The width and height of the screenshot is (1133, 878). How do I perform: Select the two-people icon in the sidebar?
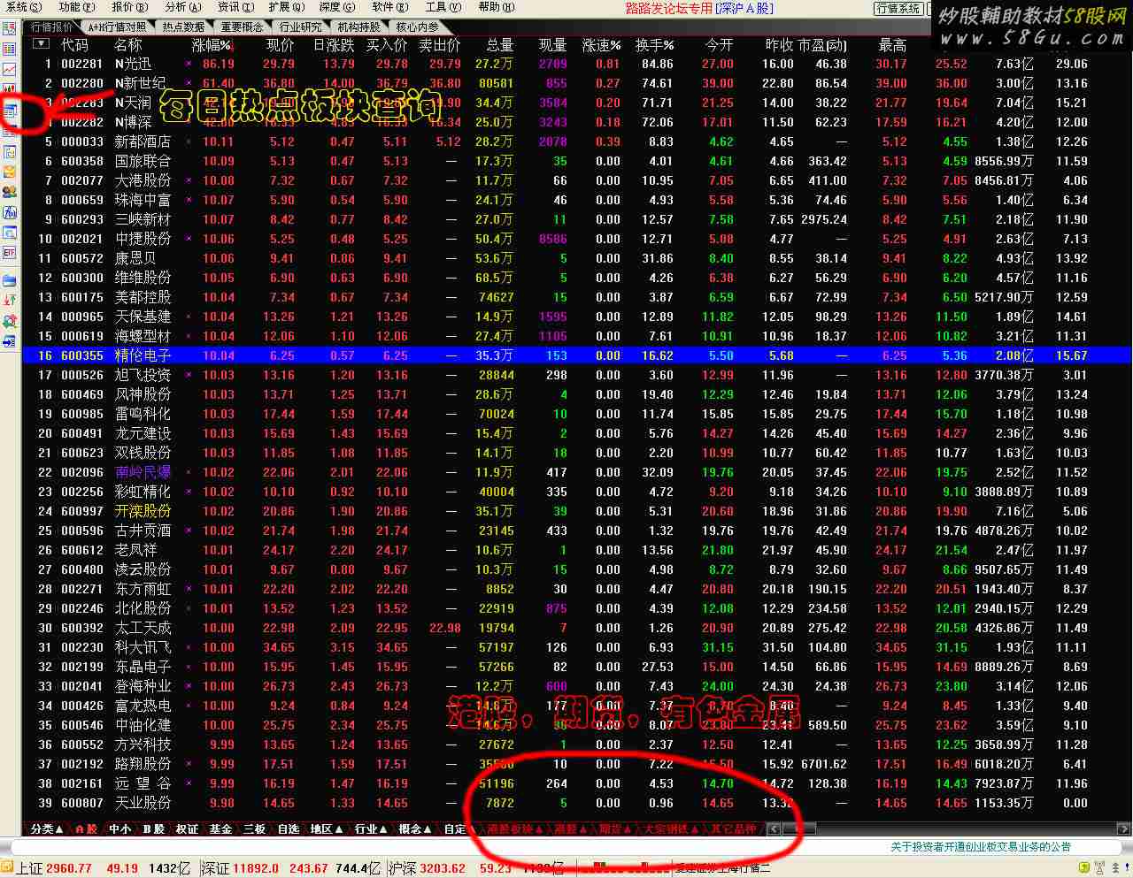(x=10, y=192)
